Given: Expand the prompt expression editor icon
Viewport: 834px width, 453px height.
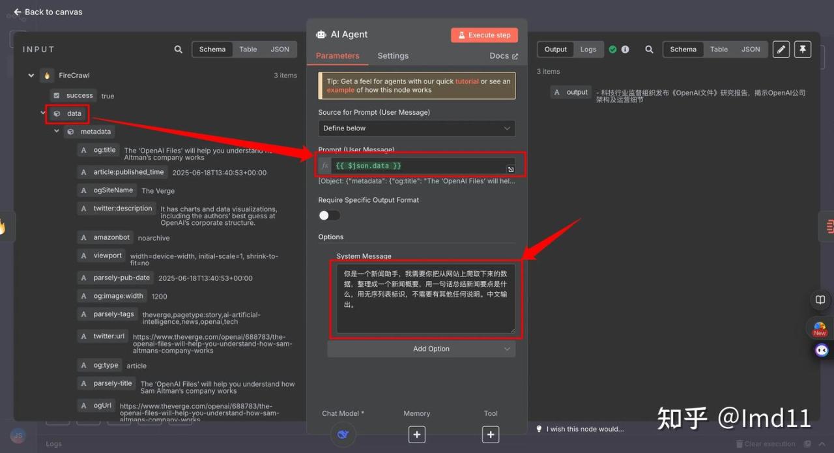Looking at the screenshot, I should coord(511,169).
